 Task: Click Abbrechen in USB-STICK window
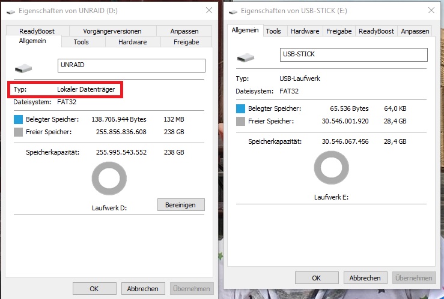click(x=365, y=278)
